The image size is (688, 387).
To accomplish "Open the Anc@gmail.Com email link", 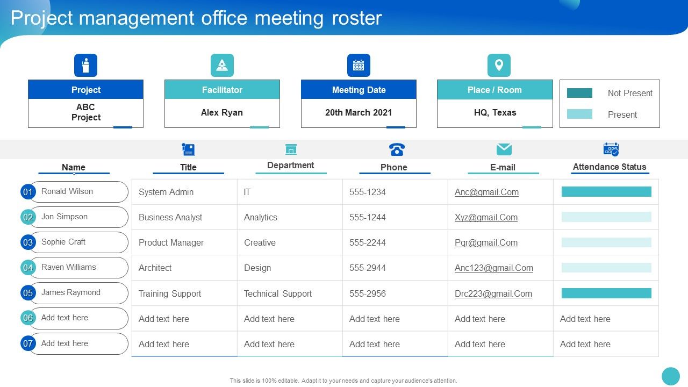I will (x=486, y=192).
